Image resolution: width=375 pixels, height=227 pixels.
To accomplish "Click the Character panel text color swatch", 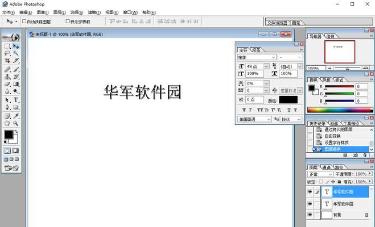I will [288, 100].
